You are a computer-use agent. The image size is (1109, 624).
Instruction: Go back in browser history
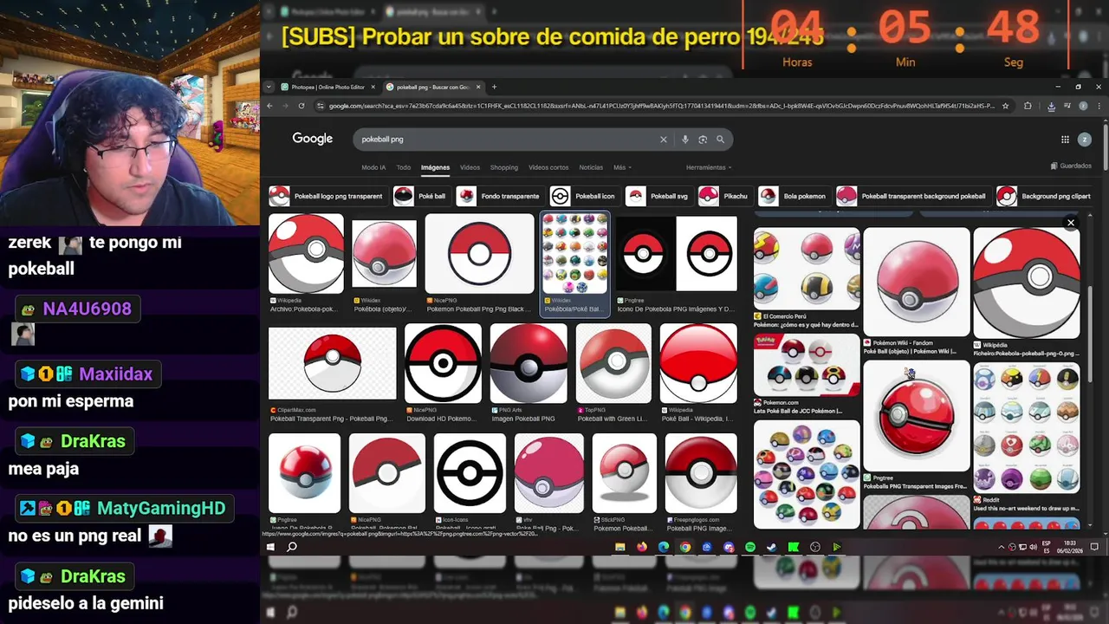(269, 106)
